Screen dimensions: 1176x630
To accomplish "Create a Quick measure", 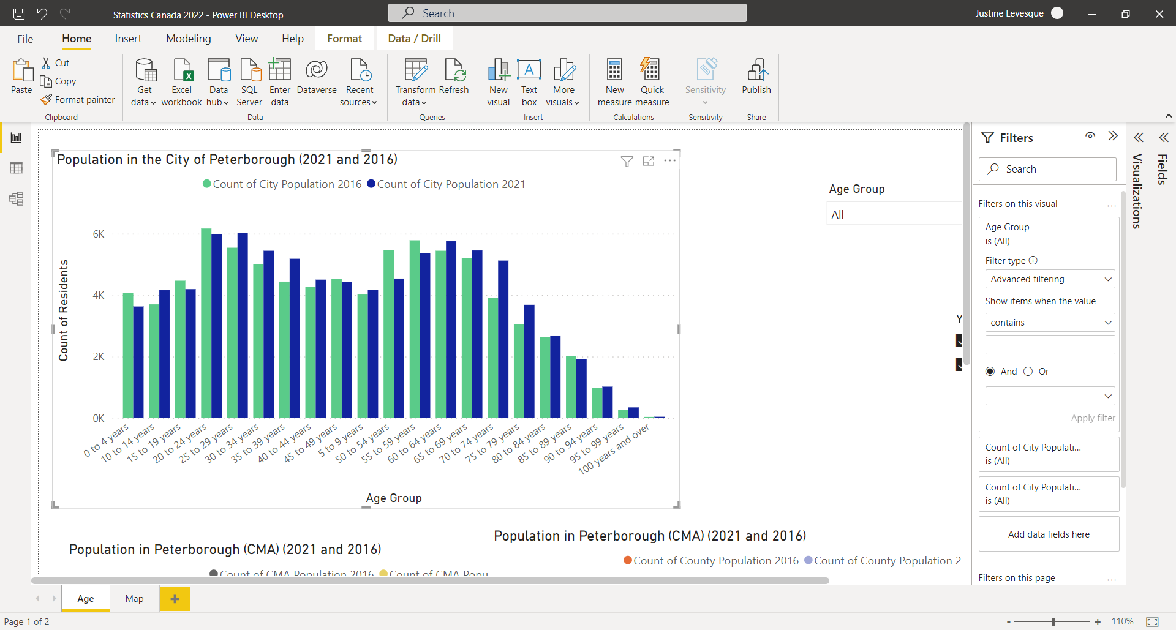I will pos(652,82).
